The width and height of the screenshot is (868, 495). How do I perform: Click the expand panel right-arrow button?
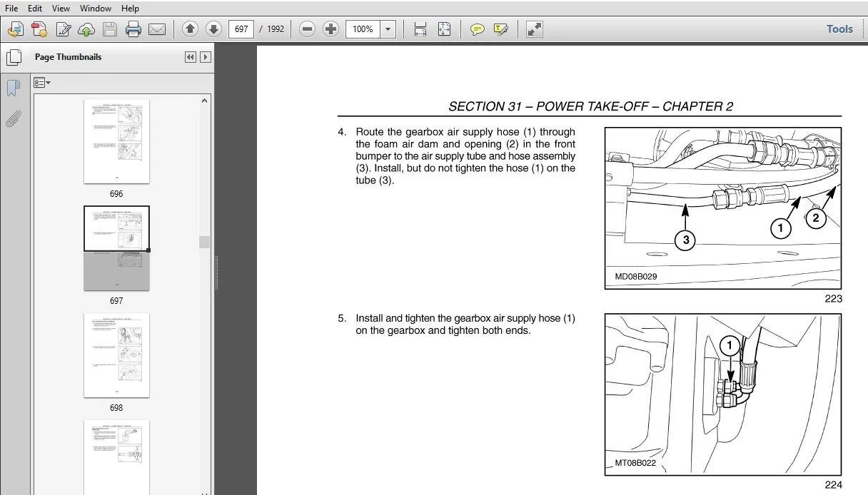pyautogui.click(x=206, y=57)
